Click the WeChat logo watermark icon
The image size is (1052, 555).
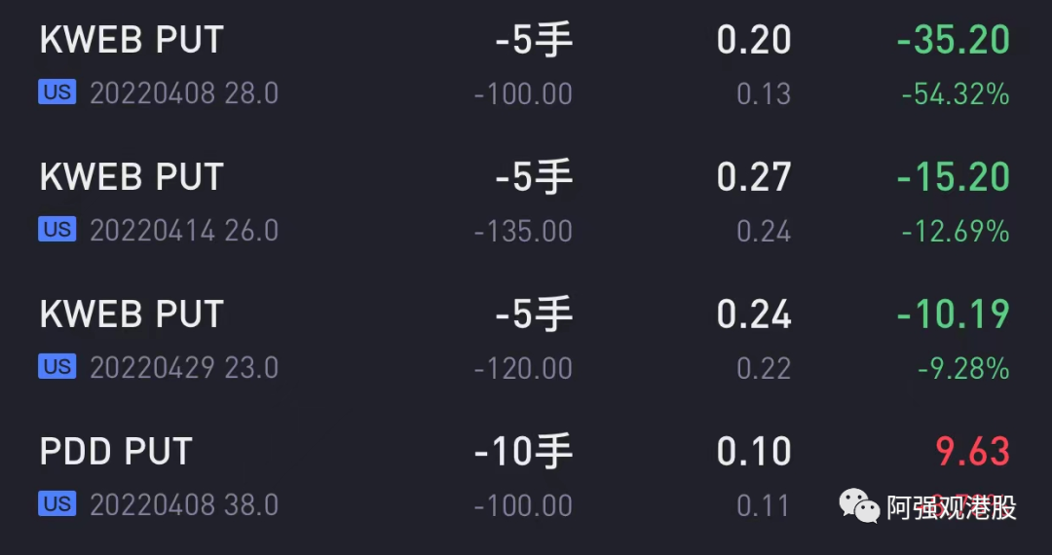coord(859,506)
